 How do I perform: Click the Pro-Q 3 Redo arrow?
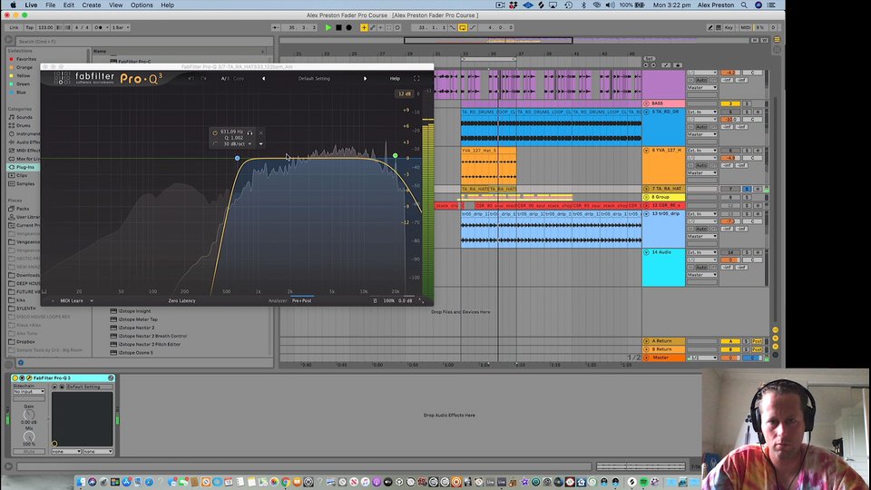point(203,78)
